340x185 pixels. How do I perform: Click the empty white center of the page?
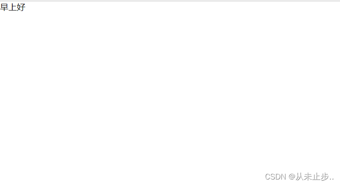(170, 92)
